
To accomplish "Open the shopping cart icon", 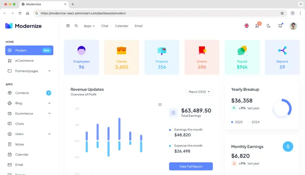I will click(257, 26).
